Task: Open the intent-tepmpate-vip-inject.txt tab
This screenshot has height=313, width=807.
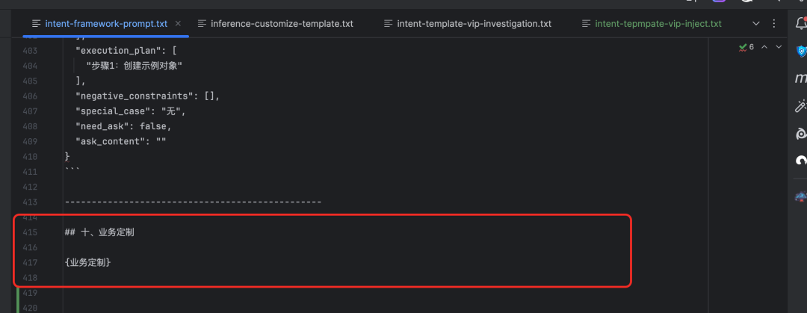Action: [658, 24]
